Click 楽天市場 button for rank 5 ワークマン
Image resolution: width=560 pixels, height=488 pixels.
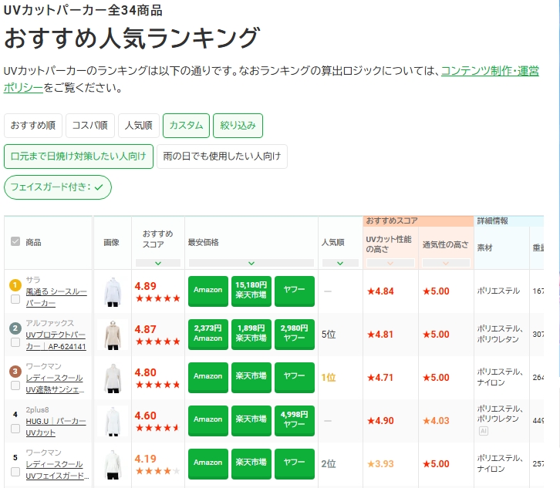pos(251,464)
